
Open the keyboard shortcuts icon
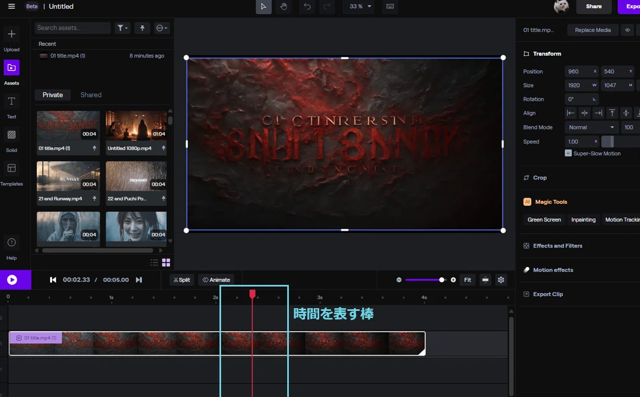click(390, 6)
